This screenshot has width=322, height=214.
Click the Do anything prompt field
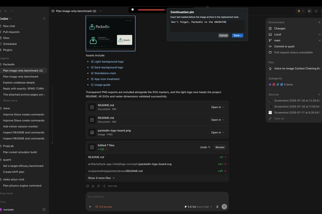[x=157, y=197]
